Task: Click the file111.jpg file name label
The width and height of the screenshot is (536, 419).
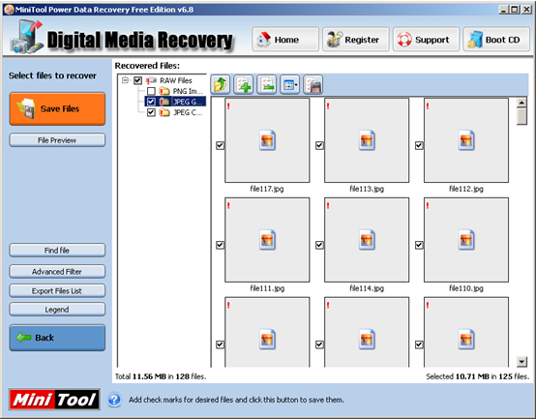Action: 267,288
